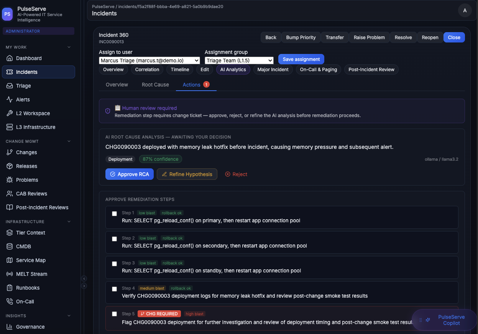Click the Releases package icon
Viewport: 478px width, 334px height.
click(10, 166)
